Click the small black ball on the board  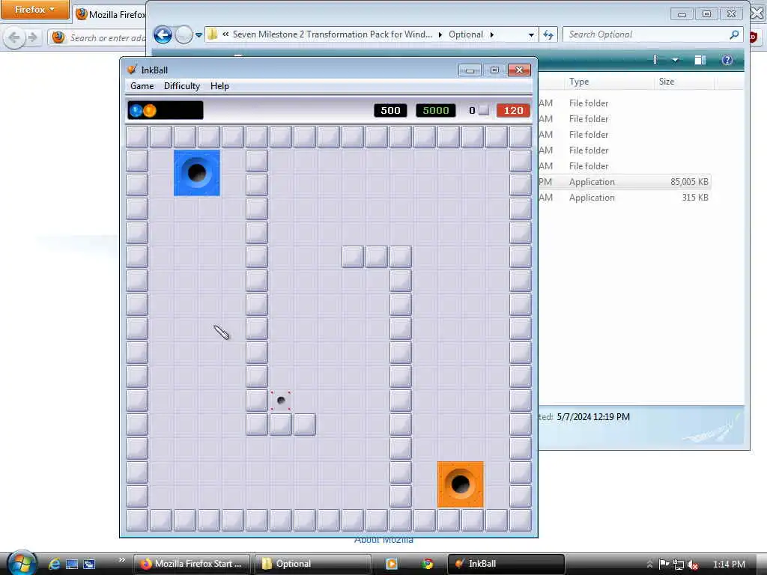pyautogui.click(x=281, y=401)
